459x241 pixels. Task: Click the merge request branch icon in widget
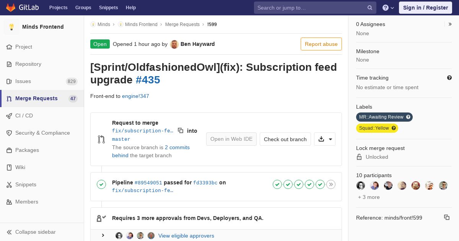(101, 139)
